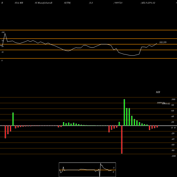Click the 0 label on RSI axis
Image resolution: width=177 pixels, height=177 pixels.
(x=2, y=61)
